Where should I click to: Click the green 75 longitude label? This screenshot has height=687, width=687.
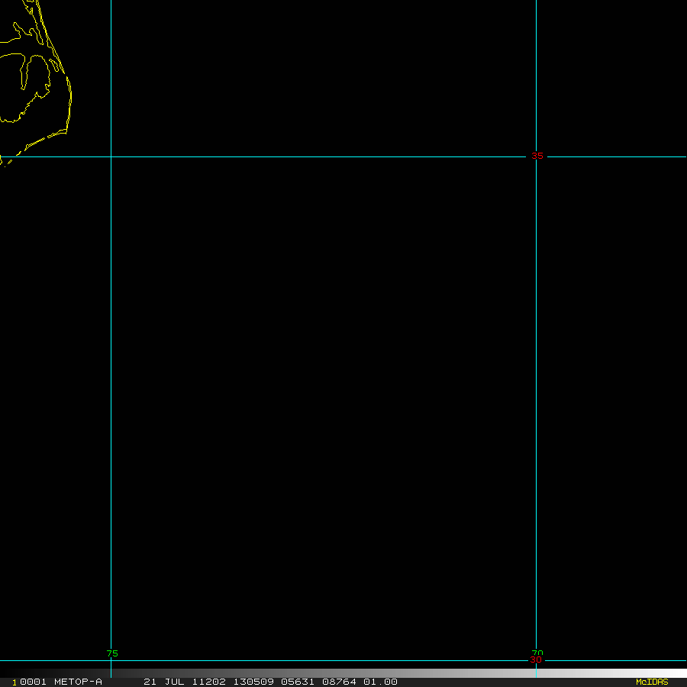point(112,653)
